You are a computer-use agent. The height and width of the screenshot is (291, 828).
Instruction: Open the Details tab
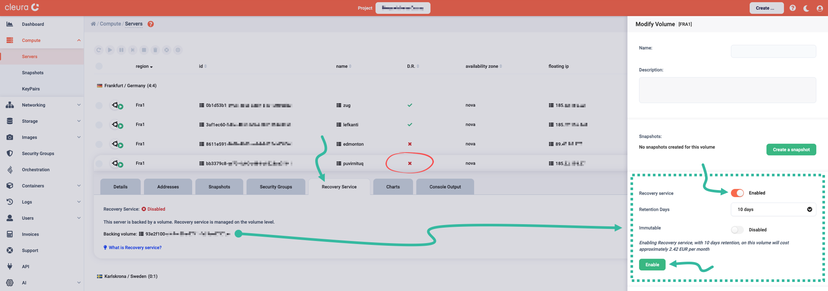[120, 187]
